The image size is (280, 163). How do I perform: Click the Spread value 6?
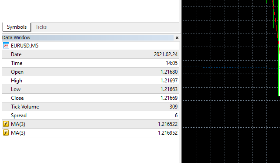click(176, 115)
